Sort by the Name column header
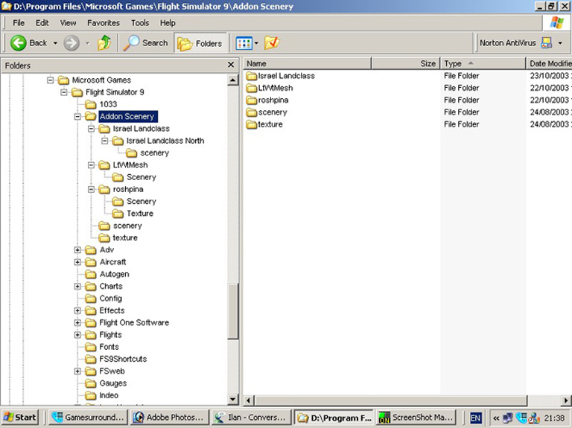Image resolution: width=572 pixels, height=428 pixels. pyautogui.click(x=307, y=63)
